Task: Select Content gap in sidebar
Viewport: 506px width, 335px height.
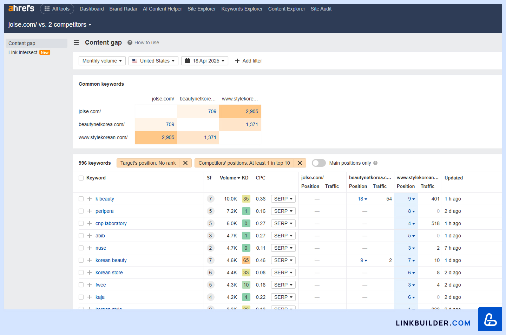Action: [x=37, y=43]
